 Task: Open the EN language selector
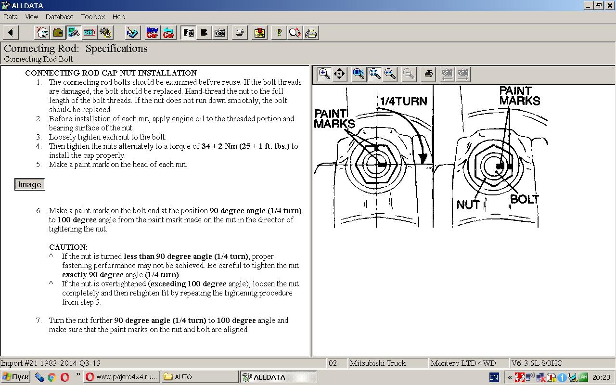tap(494, 377)
